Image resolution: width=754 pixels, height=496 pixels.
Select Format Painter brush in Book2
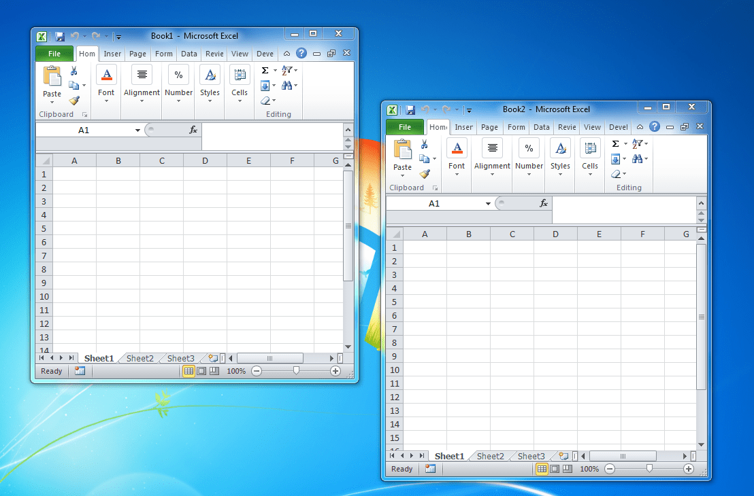[425, 175]
